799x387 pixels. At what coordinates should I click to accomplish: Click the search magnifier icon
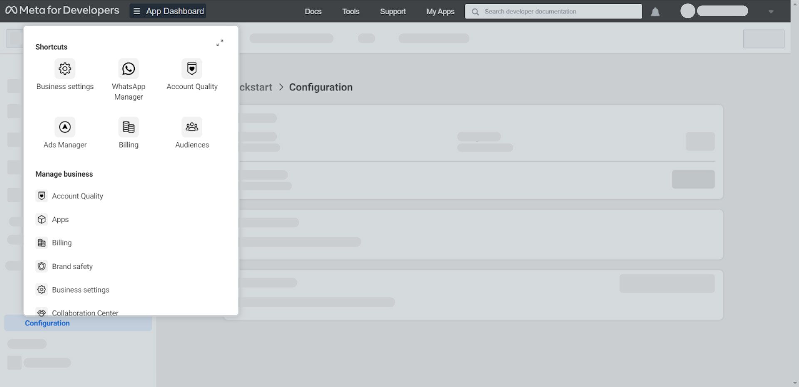click(475, 12)
